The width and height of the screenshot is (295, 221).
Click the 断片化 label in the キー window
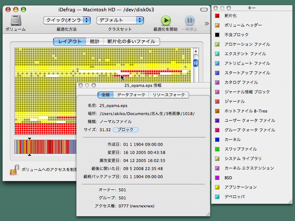pyautogui.click(x=231, y=16)
